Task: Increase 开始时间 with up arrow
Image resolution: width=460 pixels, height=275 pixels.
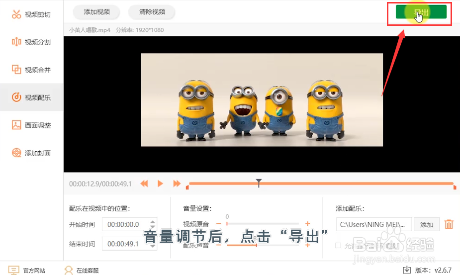Action: 153,222
